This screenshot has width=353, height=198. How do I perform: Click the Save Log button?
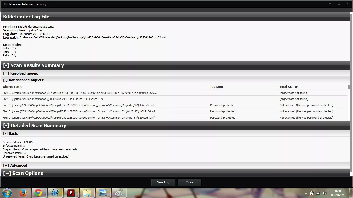(163, 182)
